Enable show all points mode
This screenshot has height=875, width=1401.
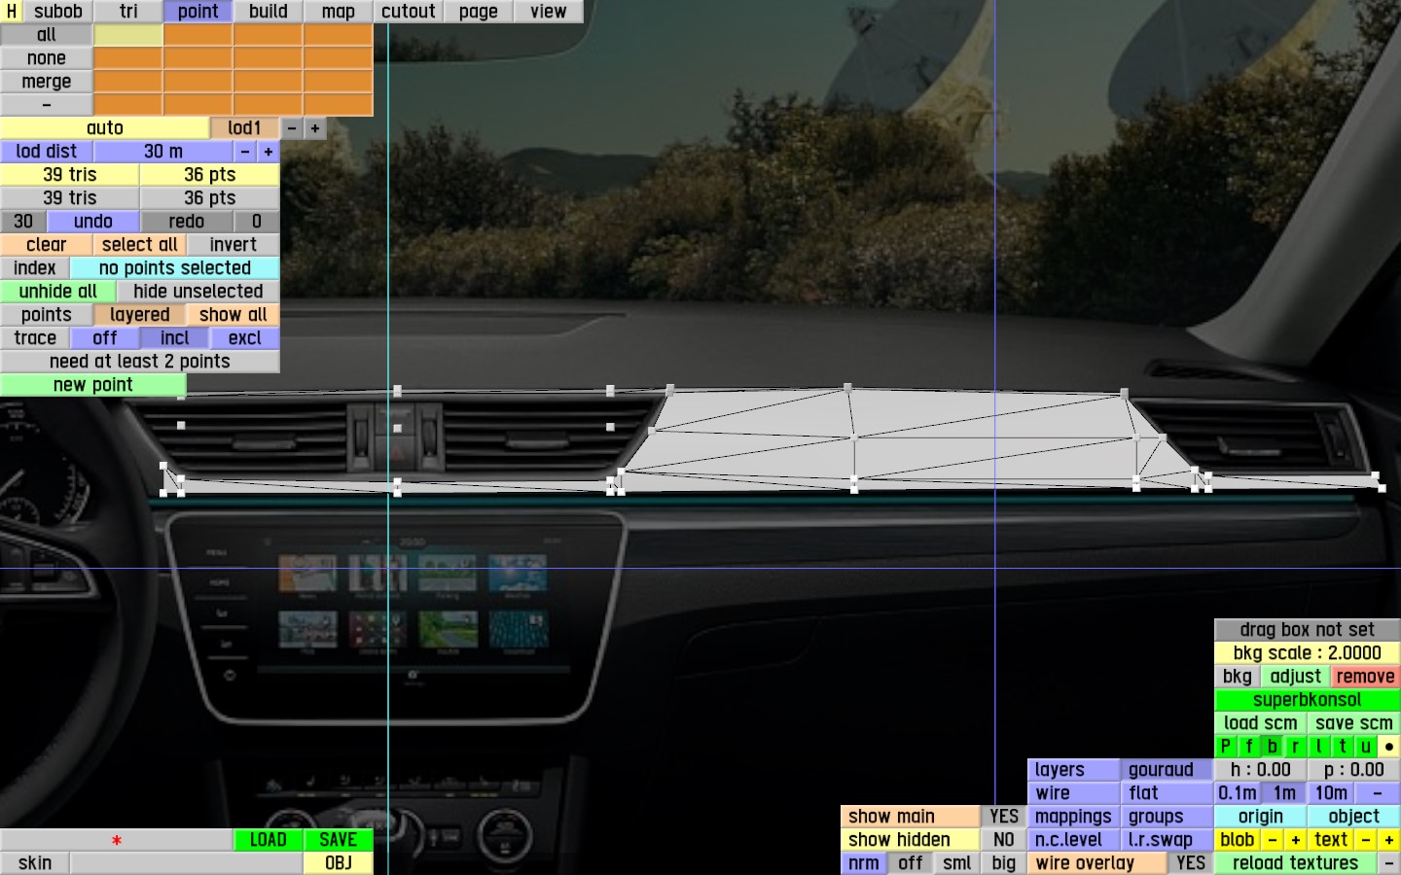(x=233, y=315)
